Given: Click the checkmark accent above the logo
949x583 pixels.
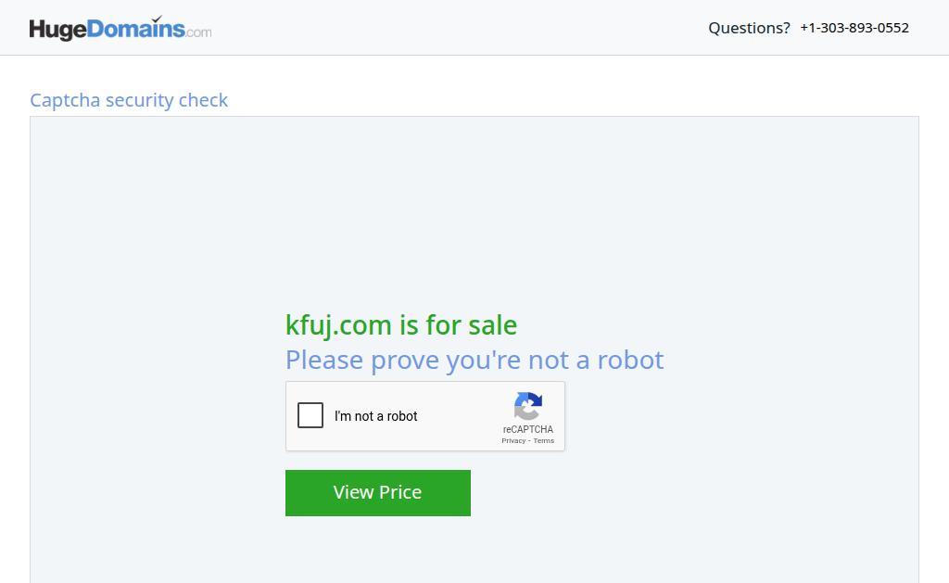Looking at the screenshot, I should [x=158, y=19].
